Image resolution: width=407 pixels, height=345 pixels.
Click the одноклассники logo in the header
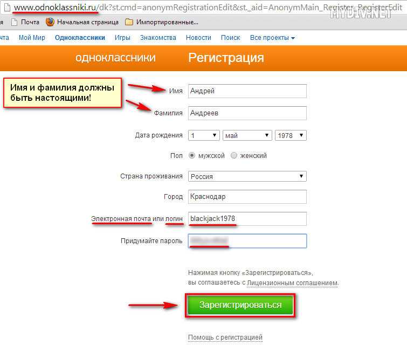[115, 58]
